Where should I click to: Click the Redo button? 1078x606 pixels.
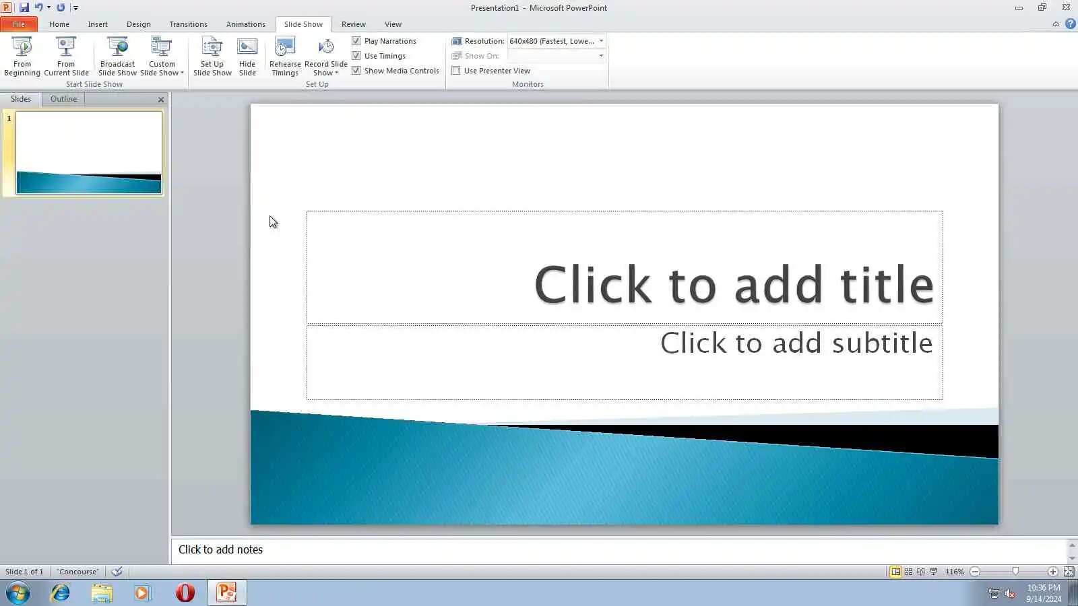[61, 7]
